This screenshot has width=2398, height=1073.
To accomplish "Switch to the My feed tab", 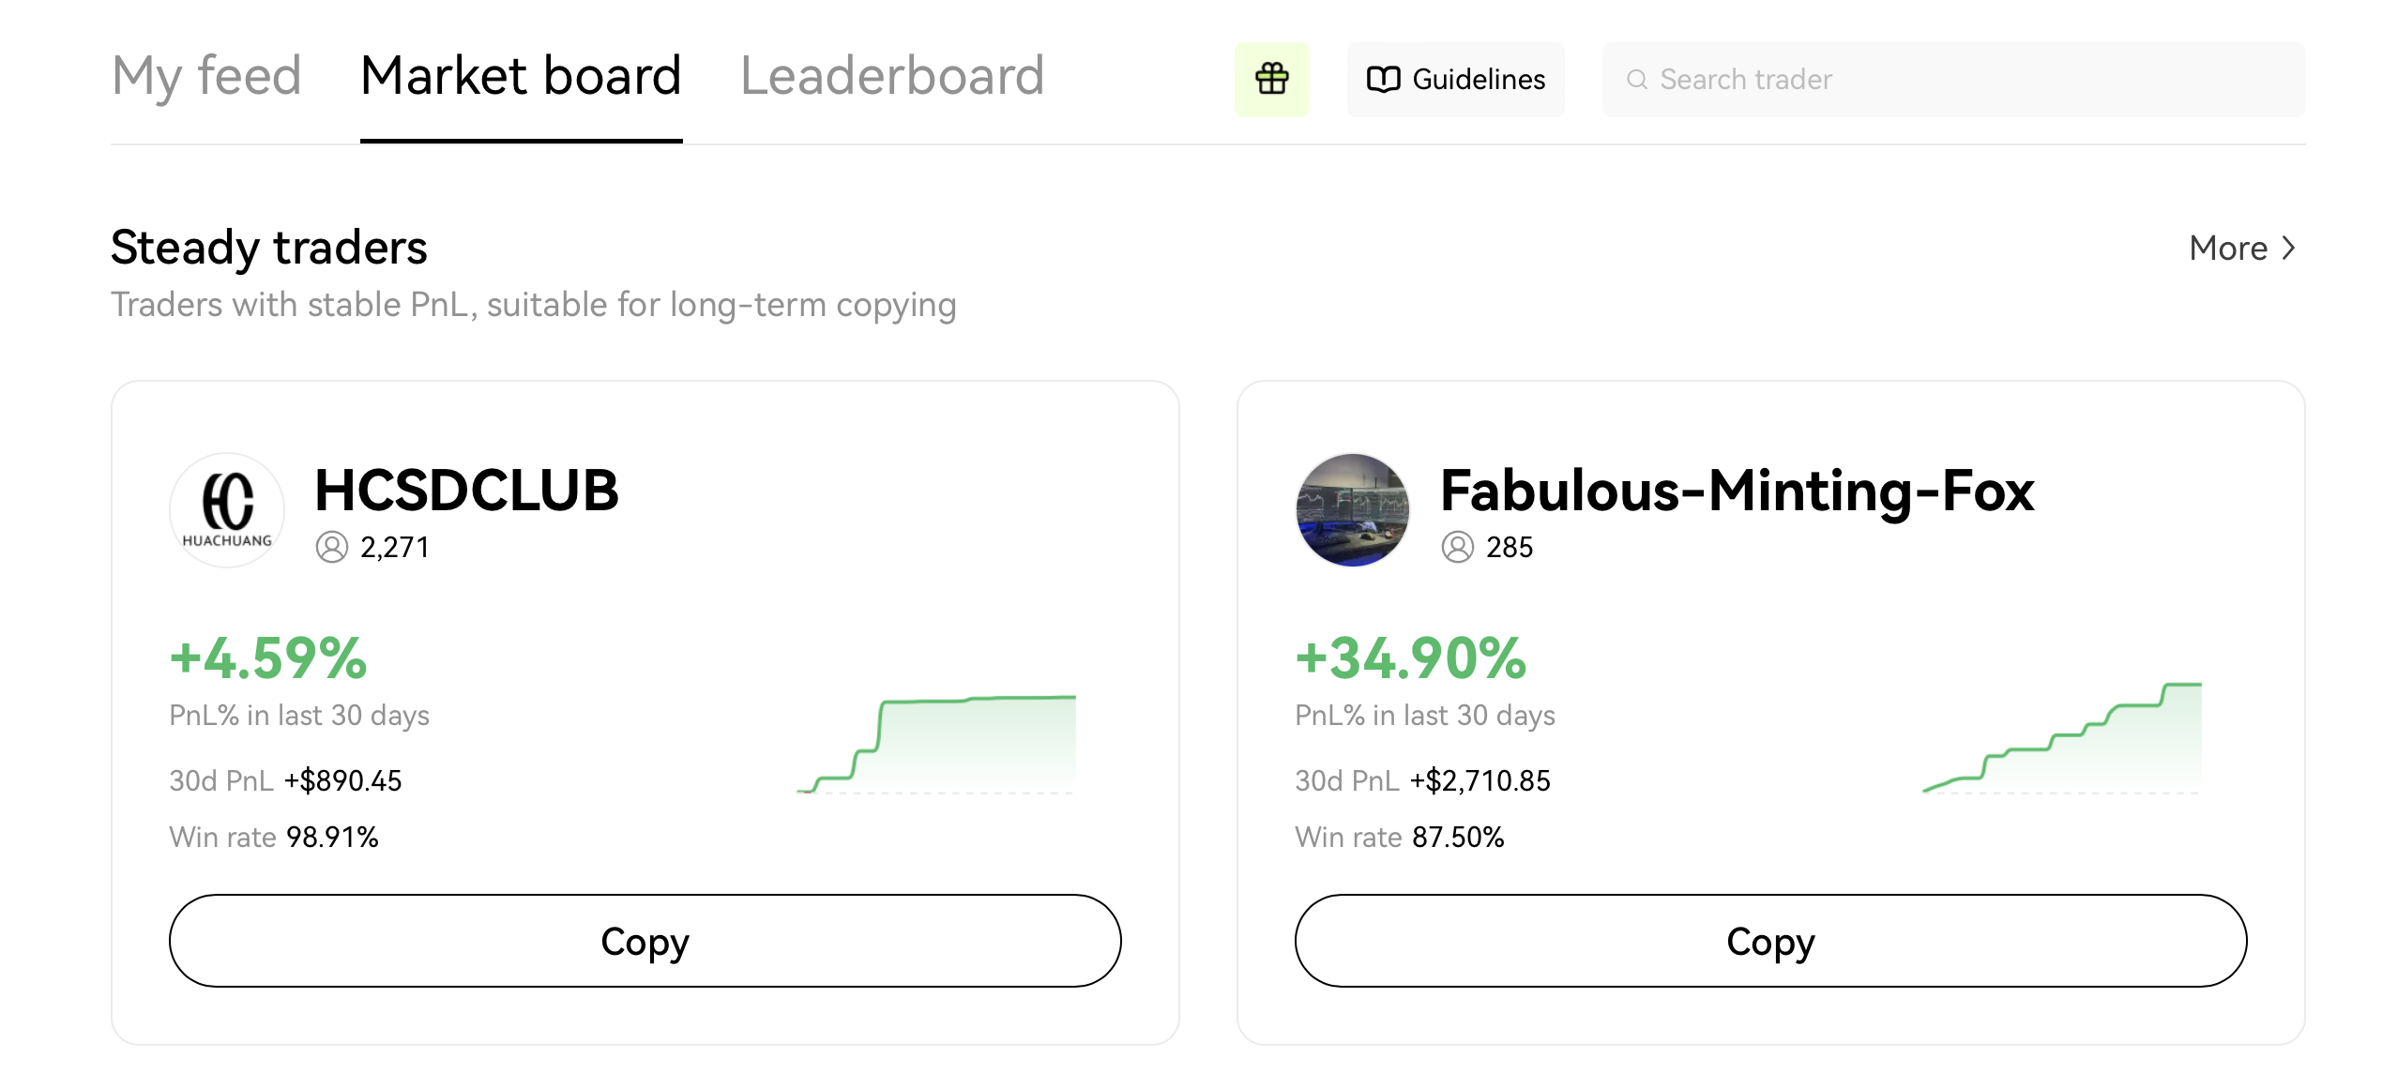I will point(206,77).
